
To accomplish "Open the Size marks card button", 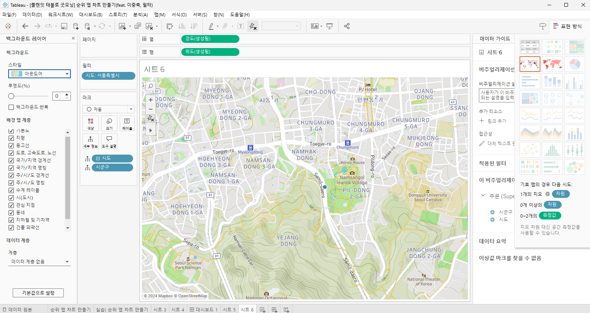I will click(109, 123).
